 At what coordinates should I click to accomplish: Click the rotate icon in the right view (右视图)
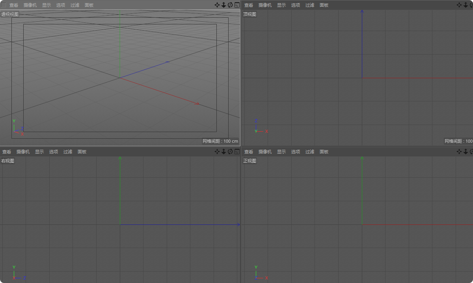230,152
